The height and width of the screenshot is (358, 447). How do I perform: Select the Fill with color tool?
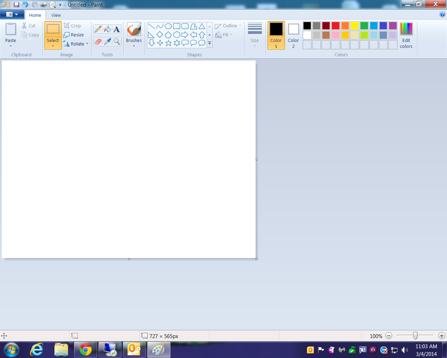107,29
